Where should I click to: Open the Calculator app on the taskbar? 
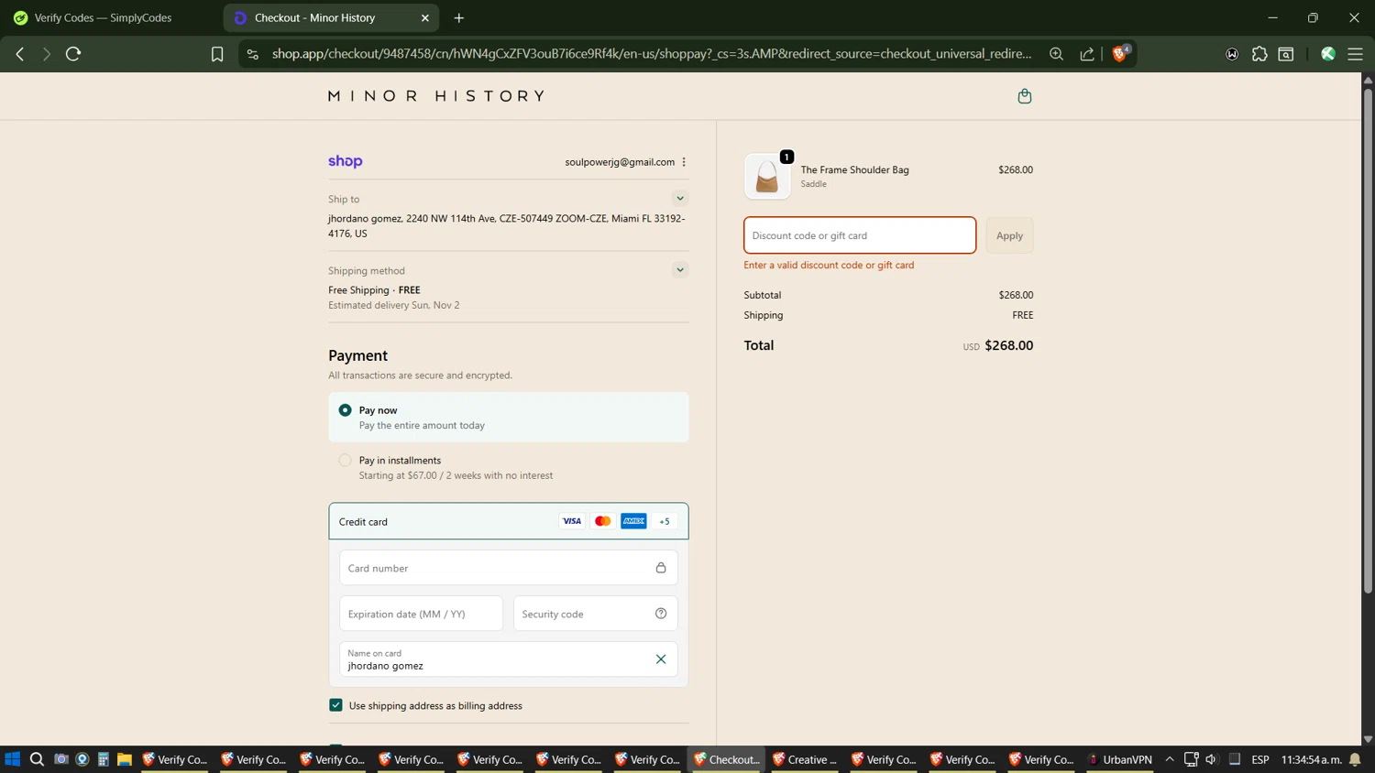[104, 759]
